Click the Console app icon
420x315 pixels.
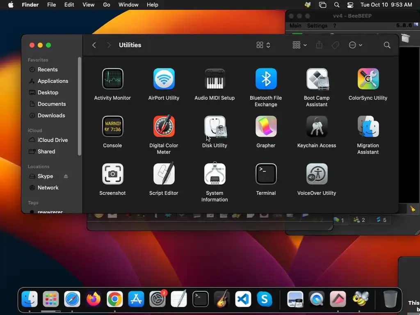click(x=112, y=126)
